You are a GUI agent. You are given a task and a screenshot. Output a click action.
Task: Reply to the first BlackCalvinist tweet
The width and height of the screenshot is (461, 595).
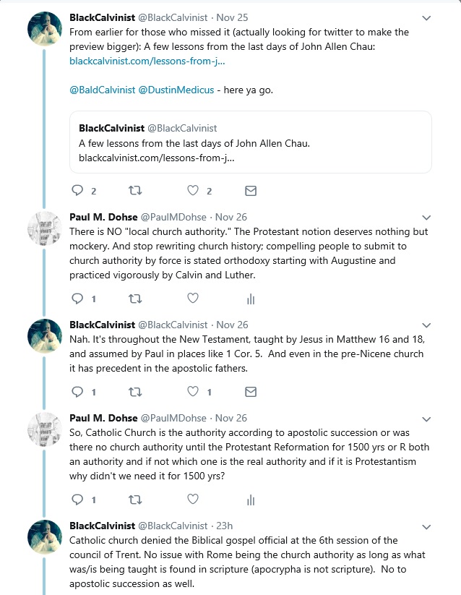point(78,191)
